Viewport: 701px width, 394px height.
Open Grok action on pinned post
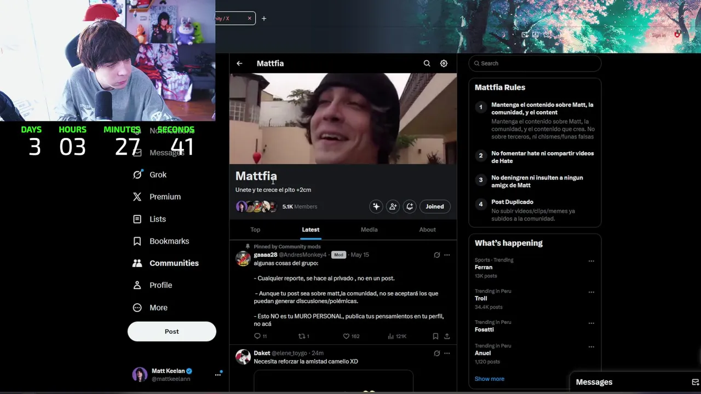436,255
